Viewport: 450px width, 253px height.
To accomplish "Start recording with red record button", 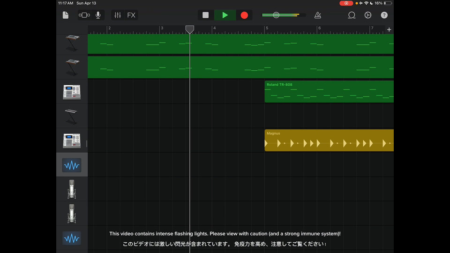I will 244,15.
